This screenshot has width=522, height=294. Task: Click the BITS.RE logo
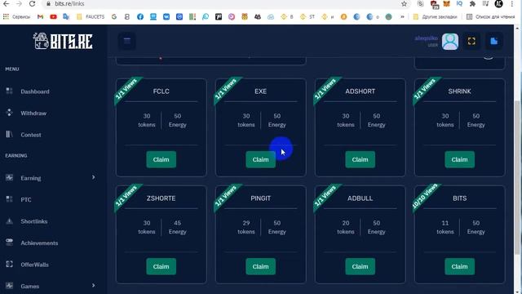tap(63, 42)
